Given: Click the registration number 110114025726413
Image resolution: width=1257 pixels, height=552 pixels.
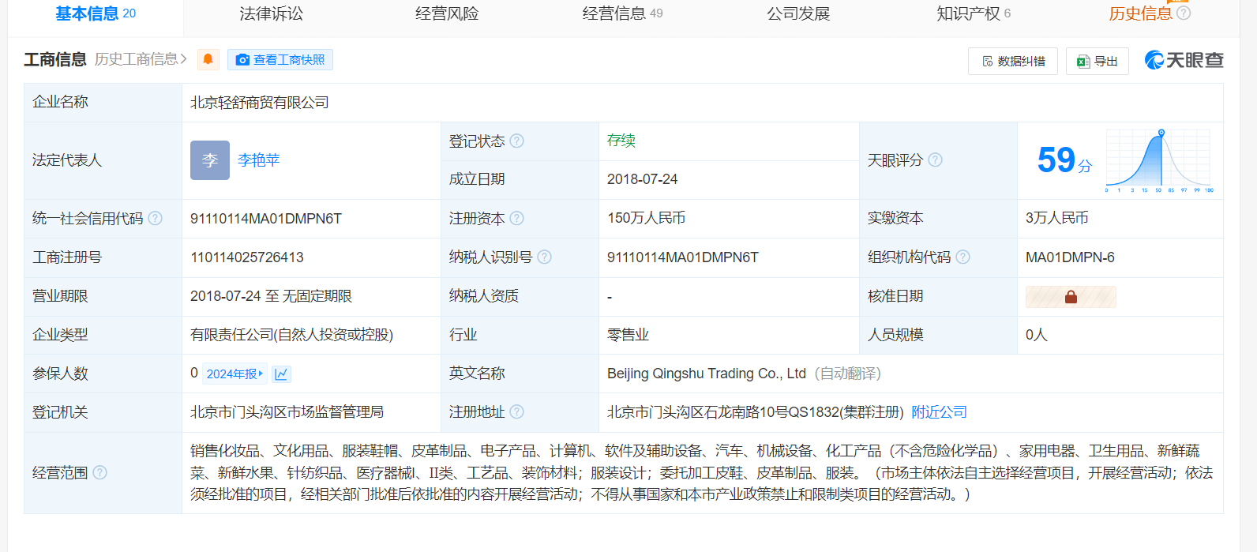Looking at the screenshot, I should point(247,257).
